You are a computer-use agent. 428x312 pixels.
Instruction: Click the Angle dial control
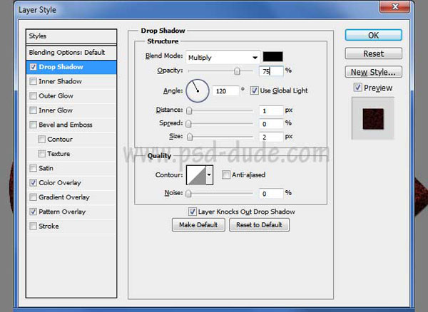pos(198,90)
